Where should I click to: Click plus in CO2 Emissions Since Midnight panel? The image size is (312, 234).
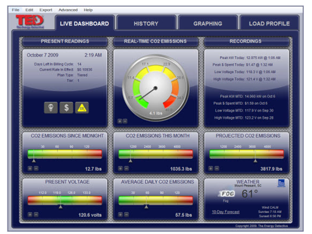click(x=30, y=169)
